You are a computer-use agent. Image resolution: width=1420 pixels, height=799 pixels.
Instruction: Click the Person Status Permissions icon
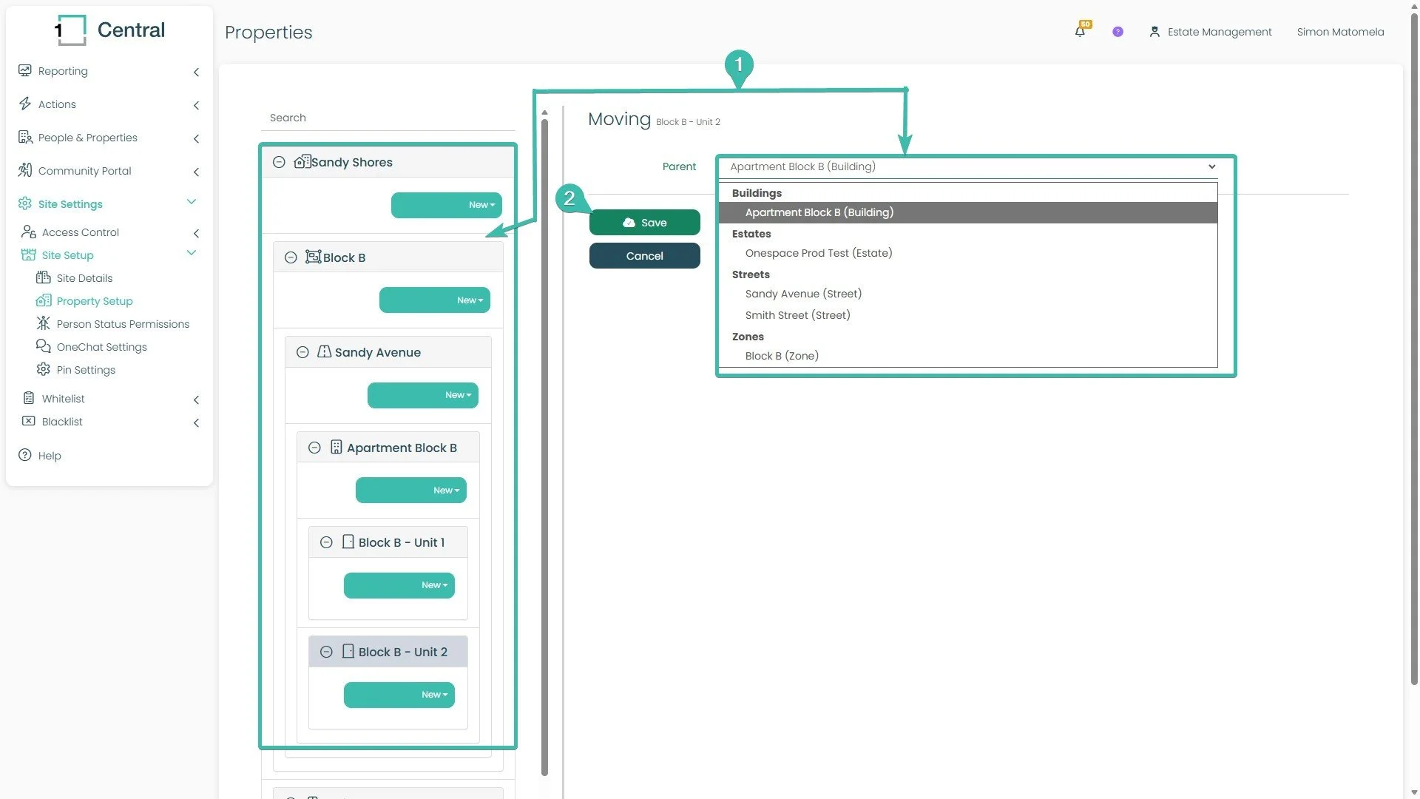pos(44,324)
